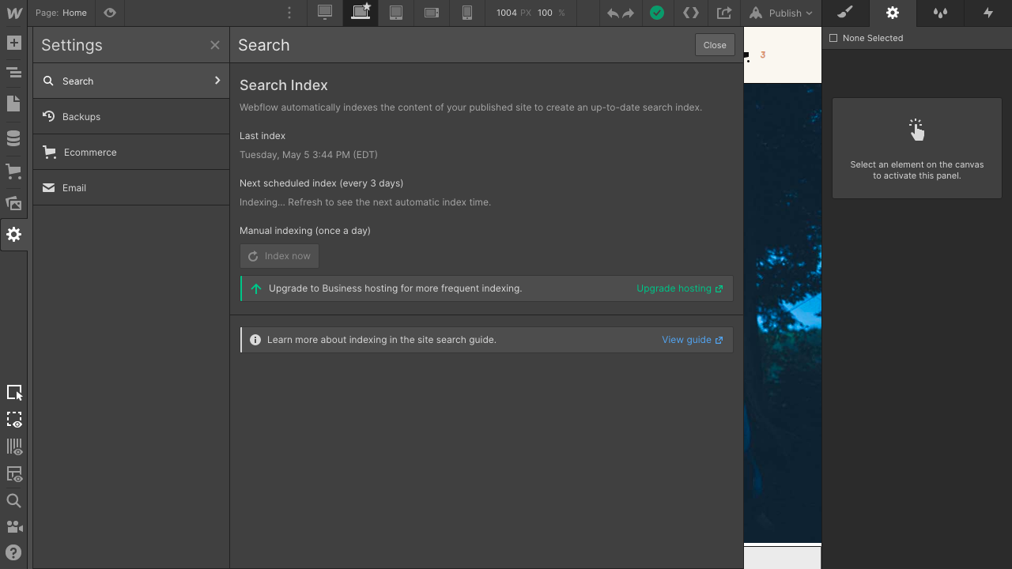
Task: Open the three-dot canvas options menu
Action: pos(289,13)
